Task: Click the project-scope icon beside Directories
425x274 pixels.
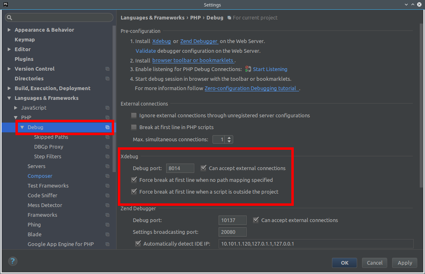Action: pos(107,78)
